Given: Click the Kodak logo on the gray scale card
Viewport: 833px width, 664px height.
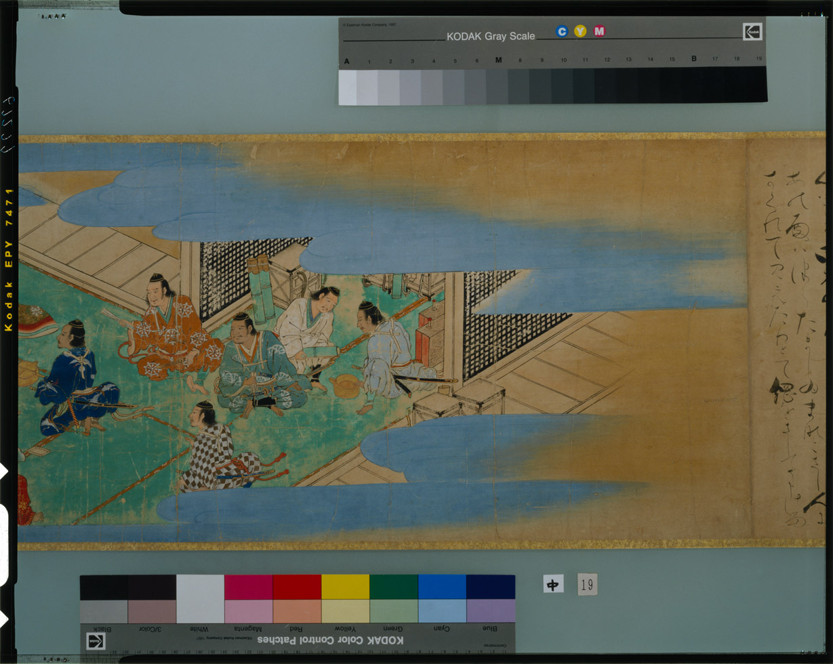Looking at the screenshot, I should pyautogui.click(x=752, y=32).
